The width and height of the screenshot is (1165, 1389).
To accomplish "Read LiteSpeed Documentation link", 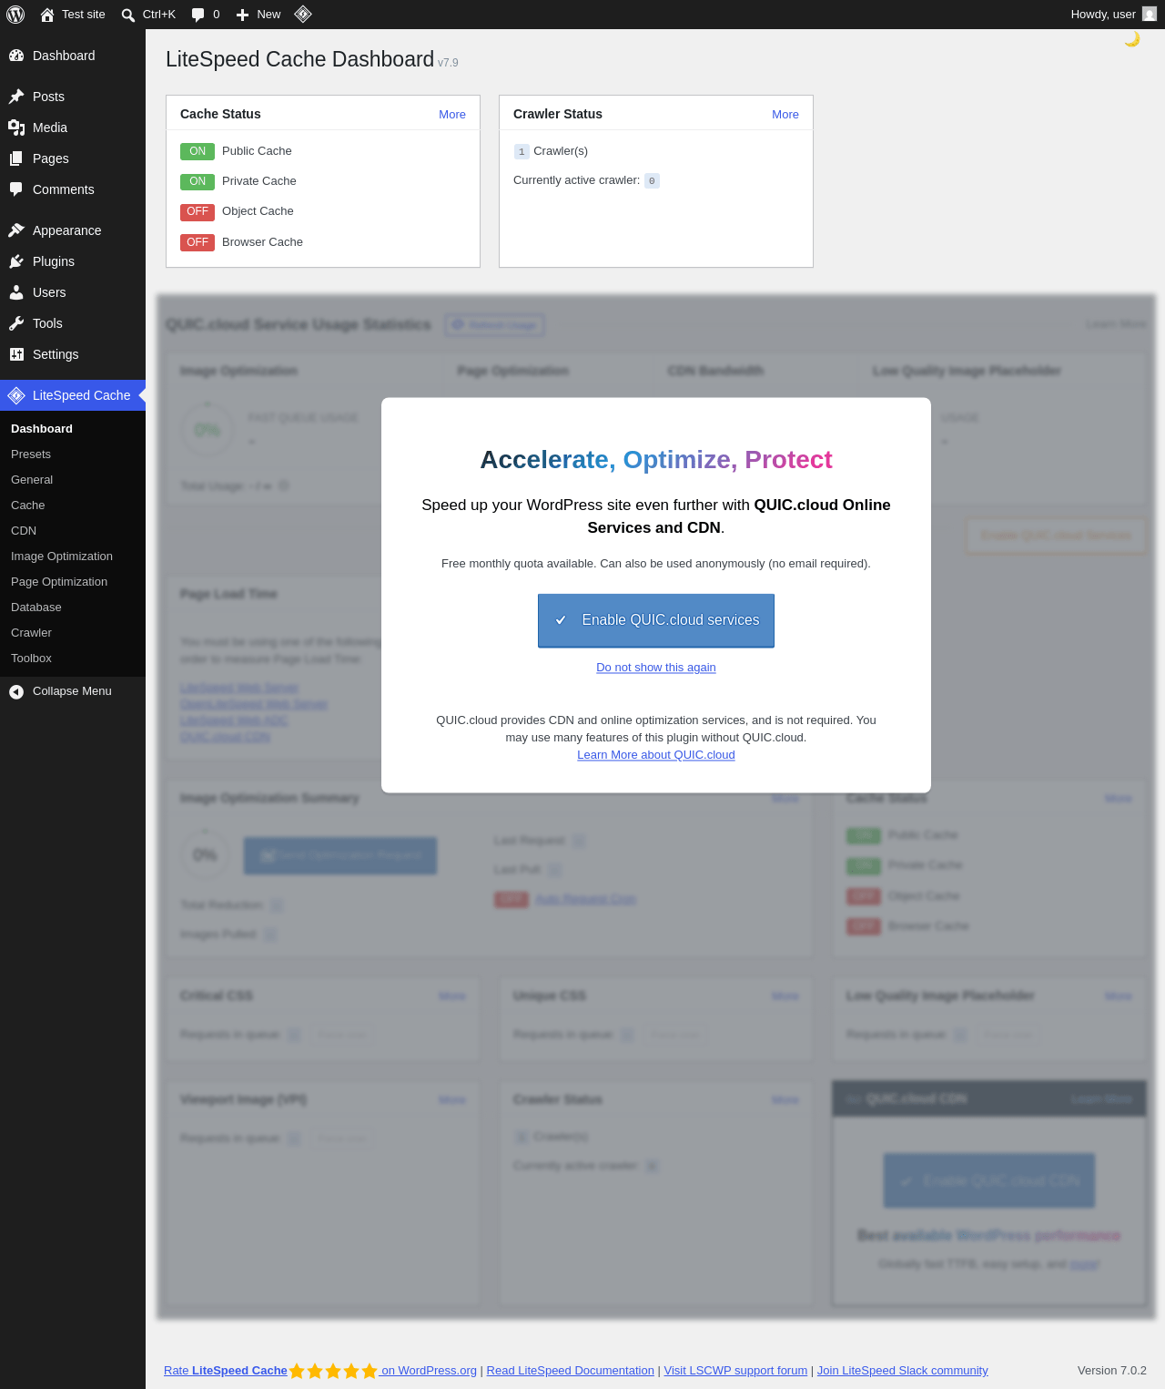I will click(x=571, y=1371).
